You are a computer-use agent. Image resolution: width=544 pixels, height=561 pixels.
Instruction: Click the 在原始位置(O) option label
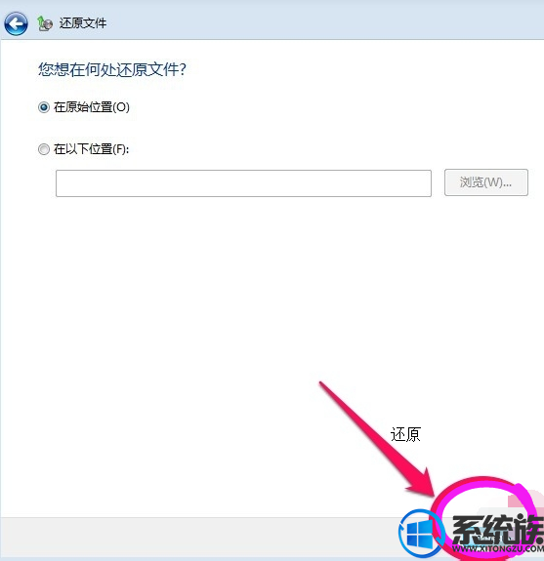(92, 107)
